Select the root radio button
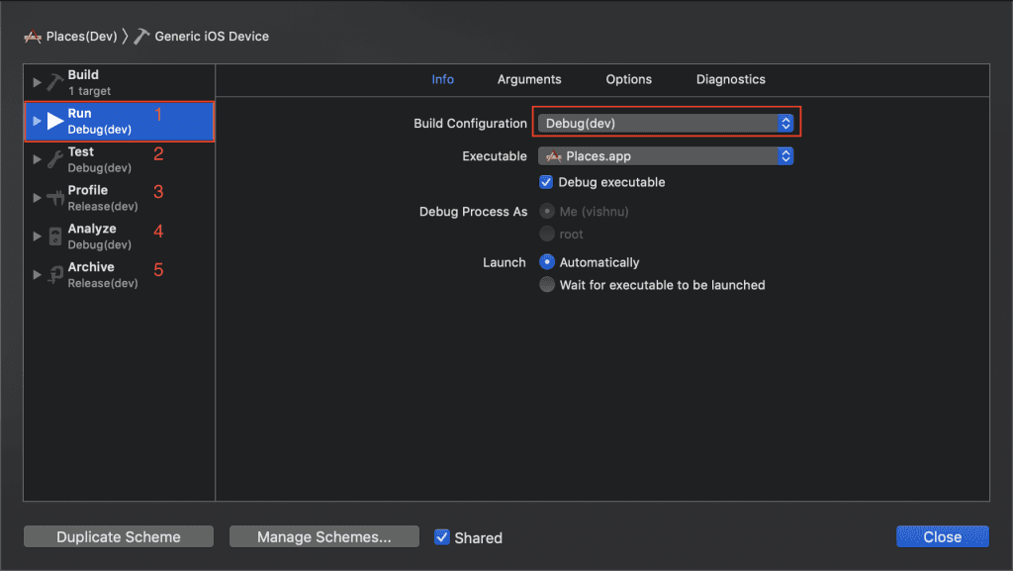 click(547, 234)
